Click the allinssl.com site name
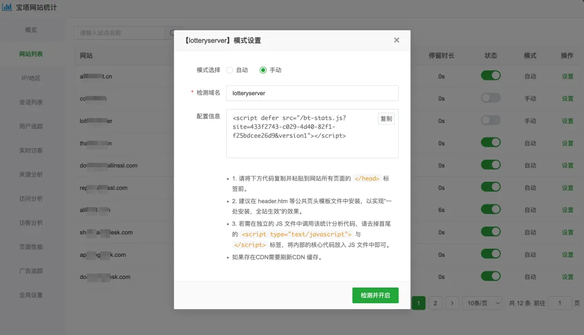 point(108,166)
